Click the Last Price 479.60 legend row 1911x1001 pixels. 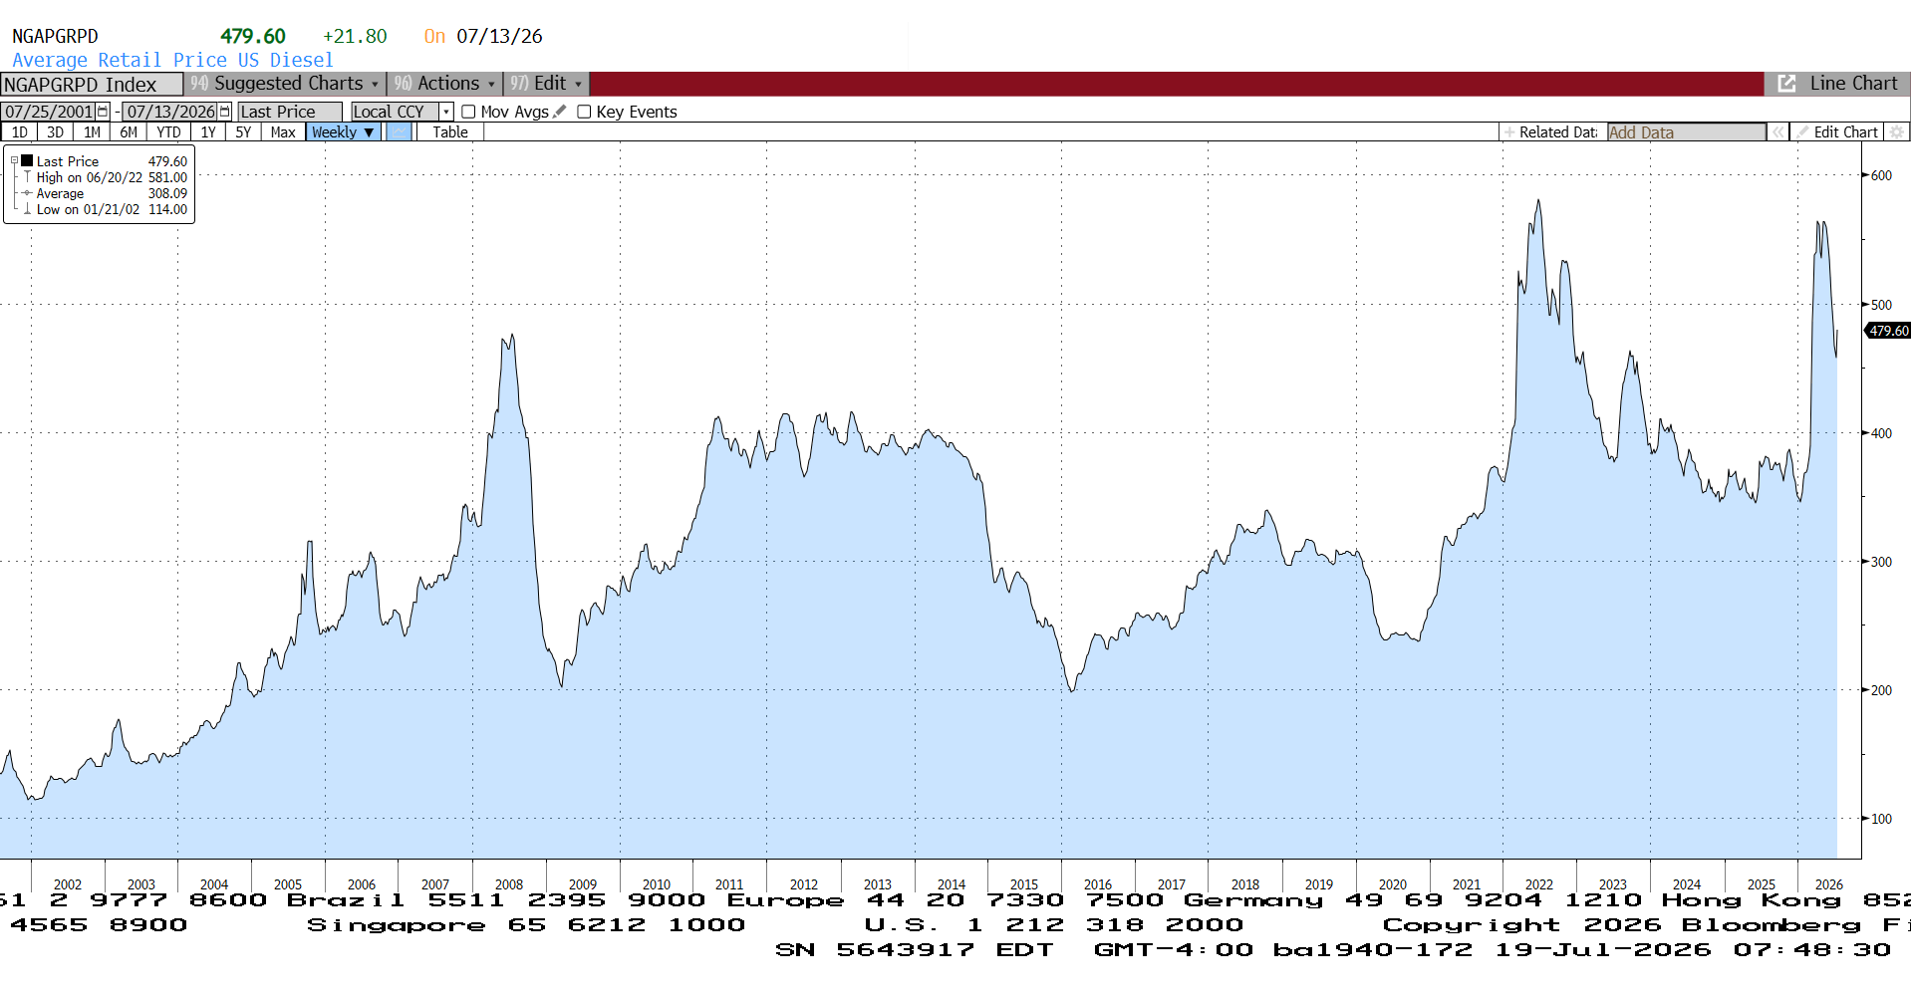(106, 161)
